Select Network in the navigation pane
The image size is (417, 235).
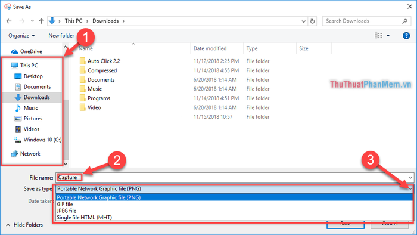(30, 154)
